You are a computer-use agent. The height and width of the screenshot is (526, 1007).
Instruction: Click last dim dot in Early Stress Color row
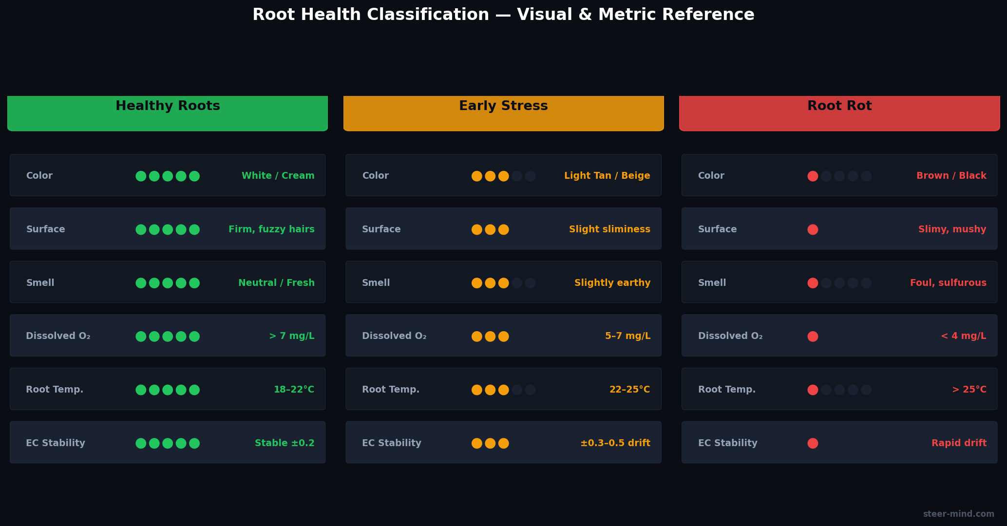click(531, 176)
